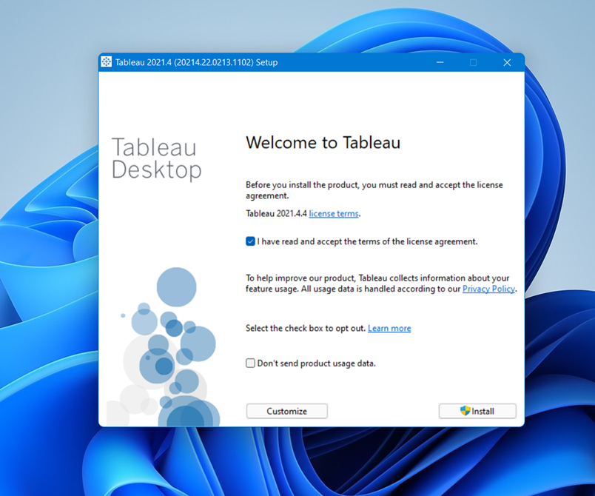Open the Learn more link about usage data
Viewport: 595px width, 496px height.
click(x=389, y=328)
